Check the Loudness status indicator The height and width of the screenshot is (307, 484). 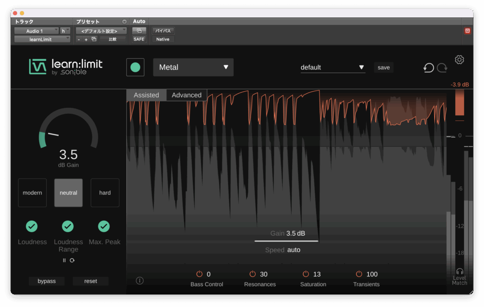[32, 226]
